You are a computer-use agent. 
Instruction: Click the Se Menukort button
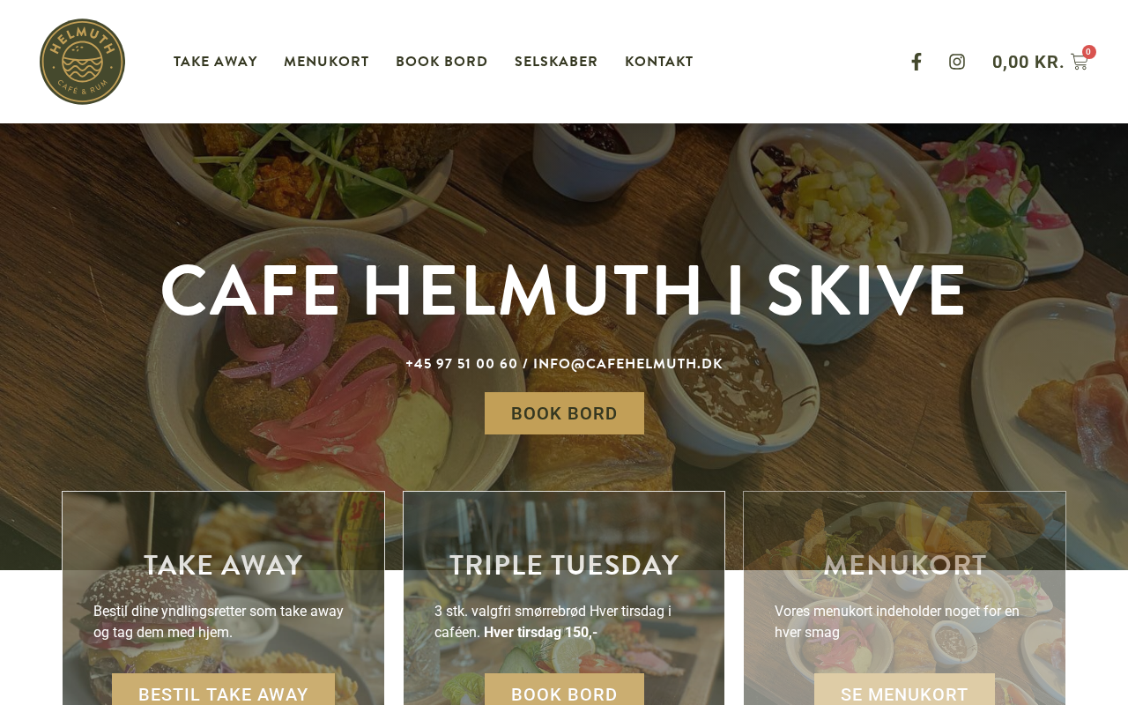(904, 690)
